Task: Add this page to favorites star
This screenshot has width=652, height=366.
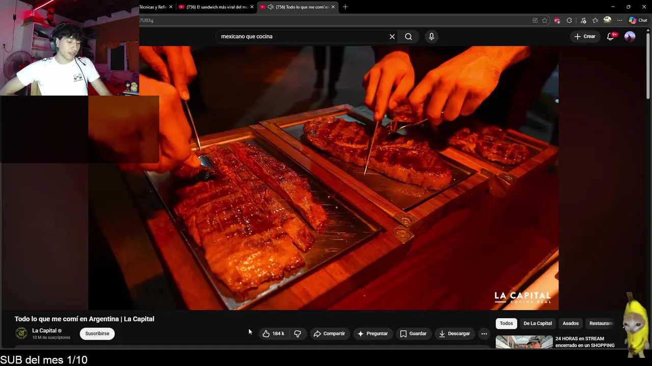Action: point(545,20)
